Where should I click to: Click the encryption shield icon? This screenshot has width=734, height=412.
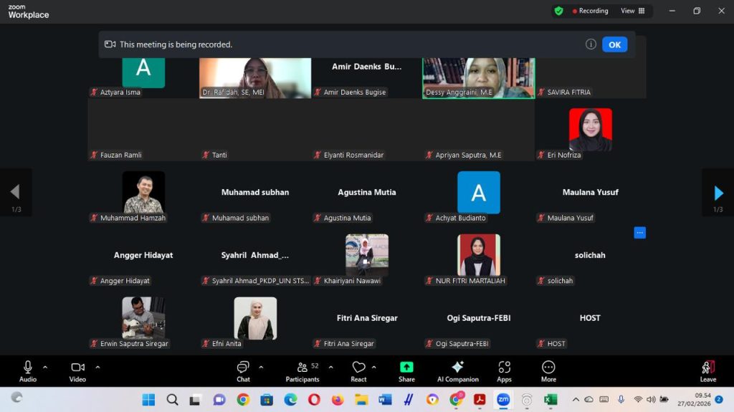(558, 11)
